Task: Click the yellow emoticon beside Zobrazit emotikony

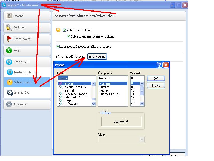Action: pyautogui.click(x=58, y=30)
